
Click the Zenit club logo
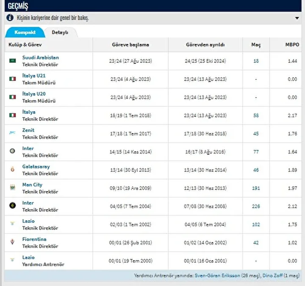pyautogui.click(x=12, y=133)
